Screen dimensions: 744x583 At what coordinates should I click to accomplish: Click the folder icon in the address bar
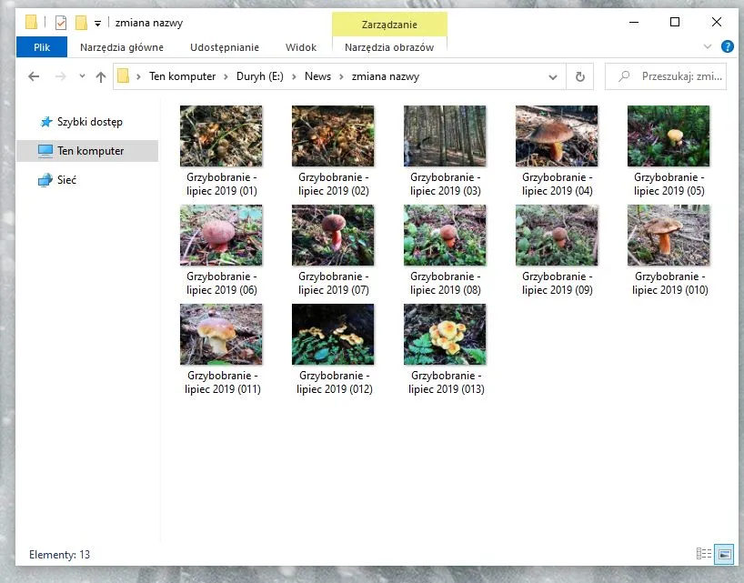(x=122, y=76)
